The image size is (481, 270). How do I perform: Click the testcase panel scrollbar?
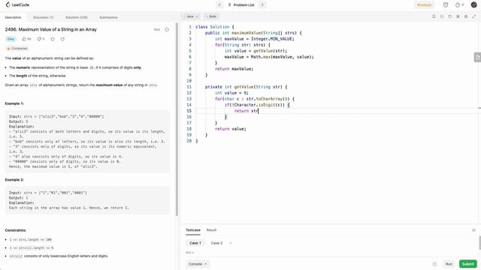tap(479, 243)
